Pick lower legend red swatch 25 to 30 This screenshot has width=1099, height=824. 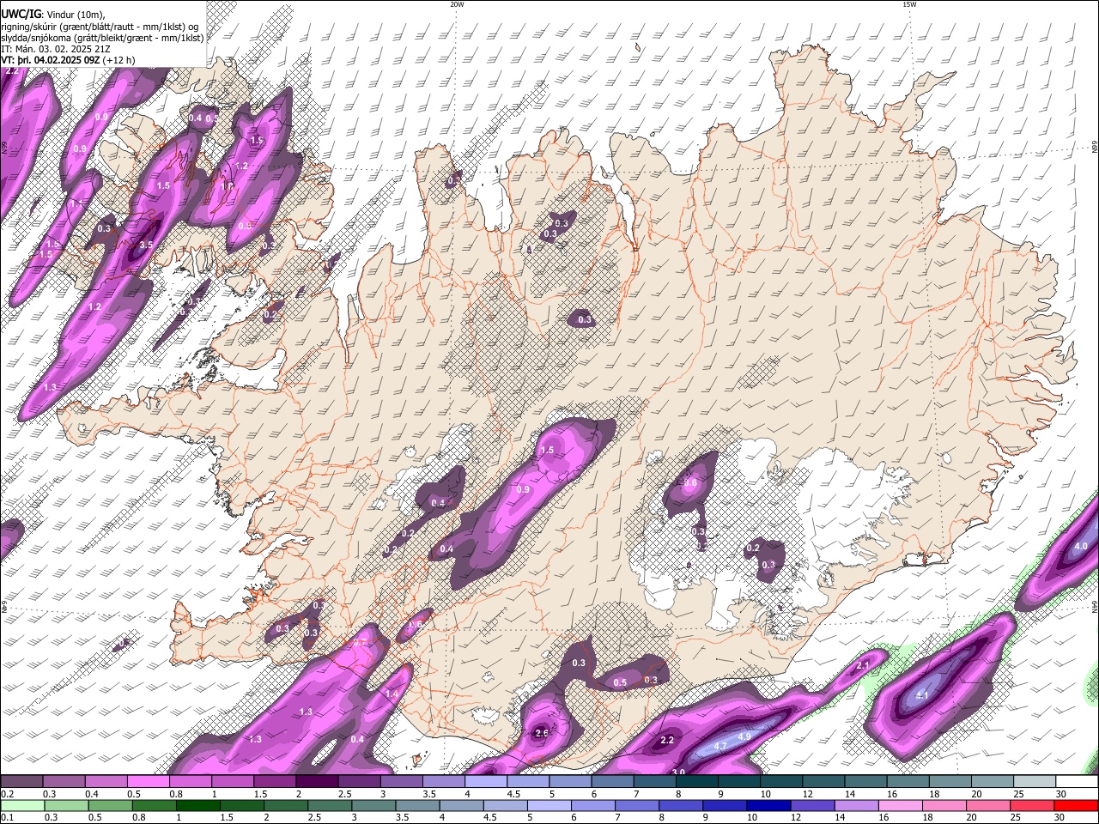[x=1033, y=805]
